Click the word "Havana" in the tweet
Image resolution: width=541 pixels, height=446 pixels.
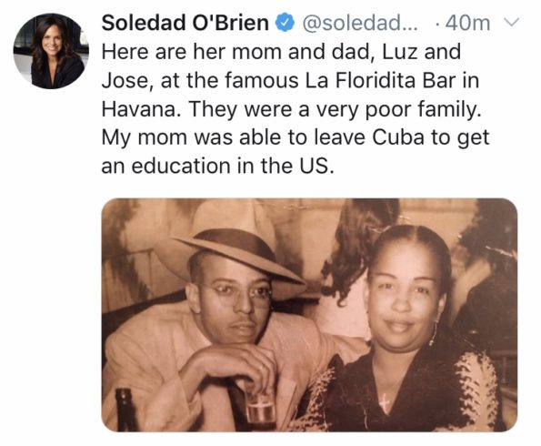139,109
